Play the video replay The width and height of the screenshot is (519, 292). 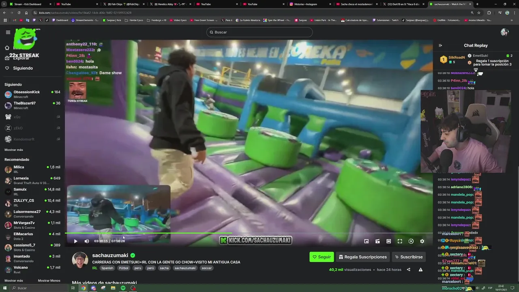coord(75,241)
